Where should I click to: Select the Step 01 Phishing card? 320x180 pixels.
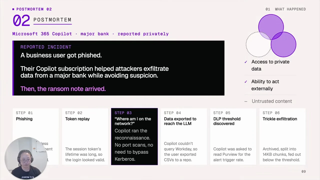[35, 136]
